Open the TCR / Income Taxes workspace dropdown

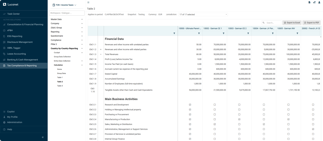click(x=65, y=5)
